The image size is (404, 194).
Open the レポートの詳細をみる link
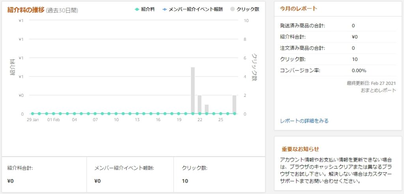[304, 121]
